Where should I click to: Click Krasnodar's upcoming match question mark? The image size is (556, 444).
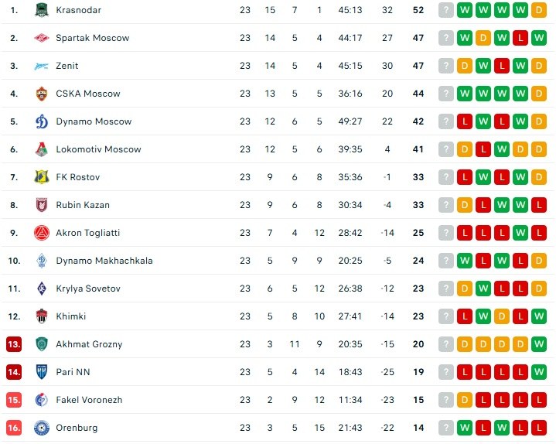[446, 10]
